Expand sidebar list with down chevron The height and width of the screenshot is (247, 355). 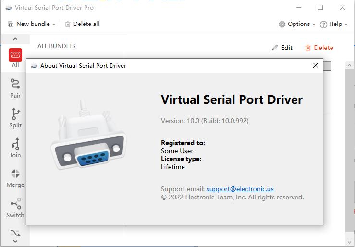coord(15,241)
